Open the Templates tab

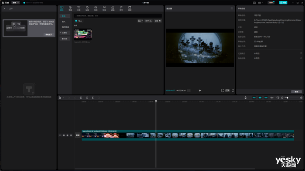tap(129, 8)
